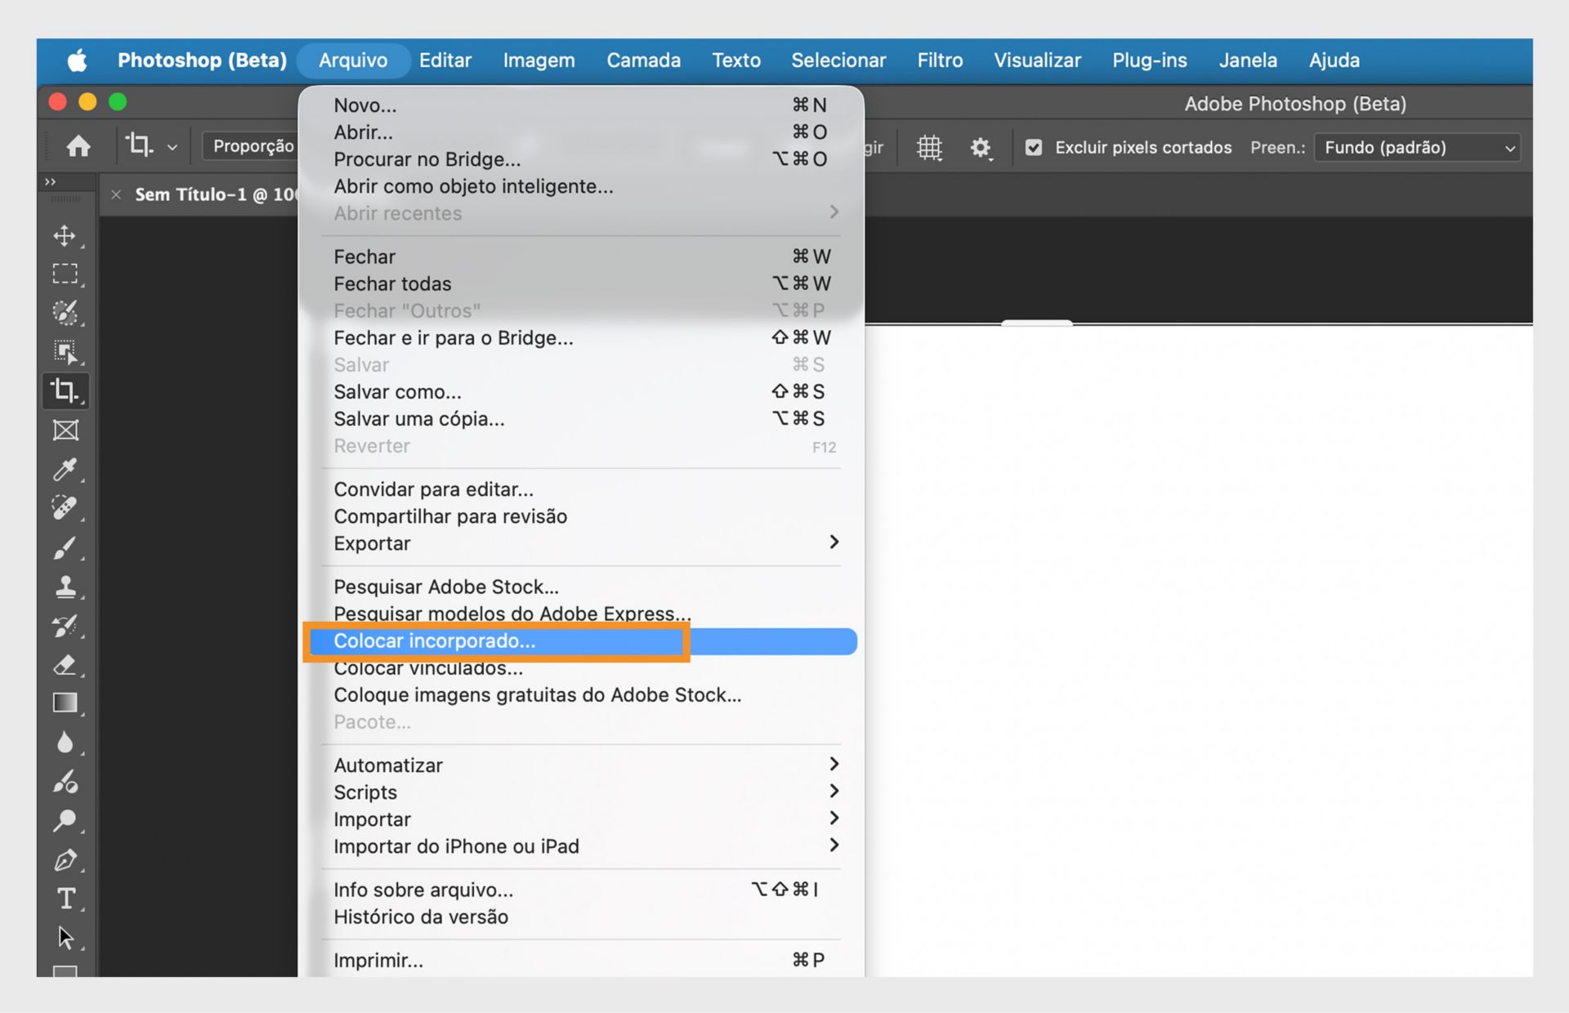1569x1013 pixels.
Task: Select the Clone Stamp tool
Action: [x=65, y=587]
